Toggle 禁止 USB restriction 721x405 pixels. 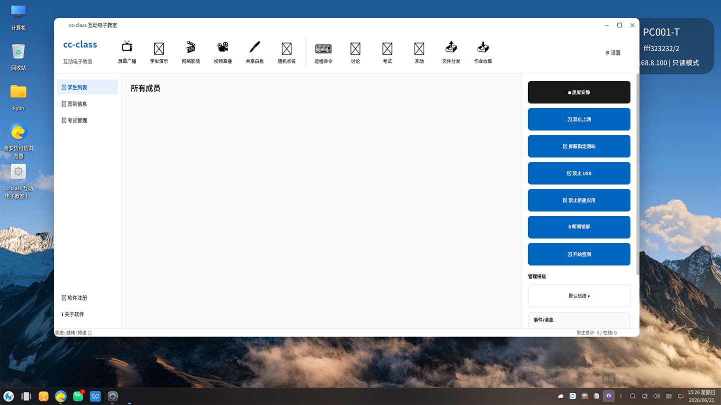(579, 173)
